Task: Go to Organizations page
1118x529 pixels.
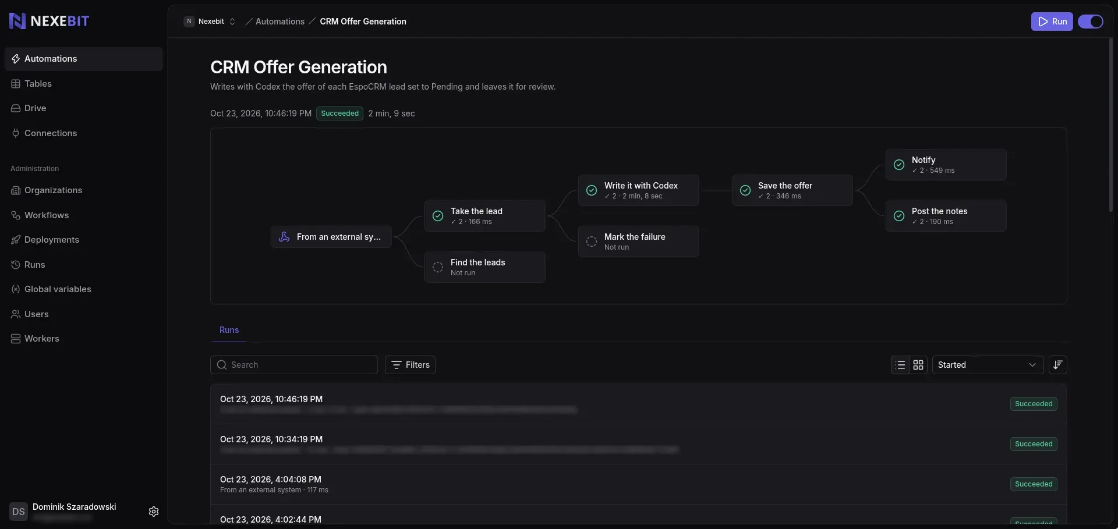Action: [x=83, y=190]
